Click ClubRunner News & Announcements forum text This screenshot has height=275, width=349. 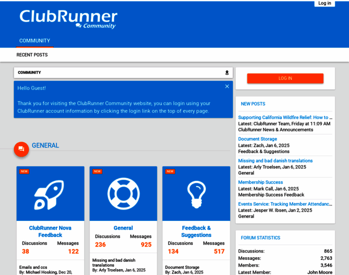(276, 130)
